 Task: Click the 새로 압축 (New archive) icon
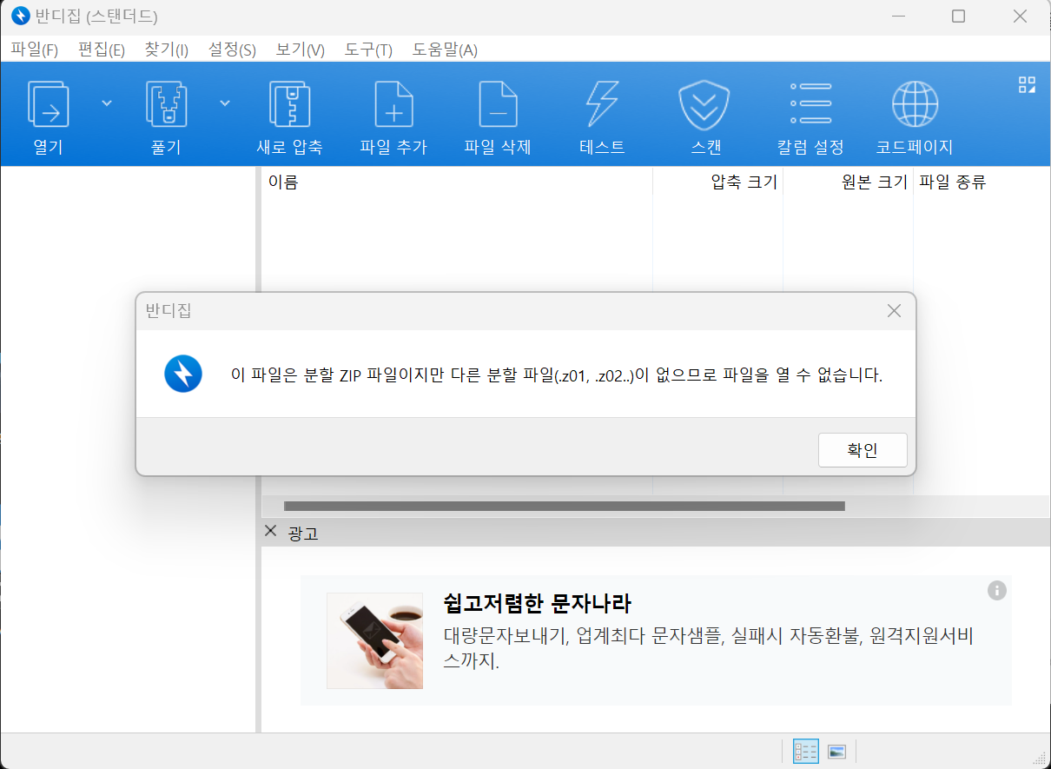pyautogui.click(x=289, y=104)
